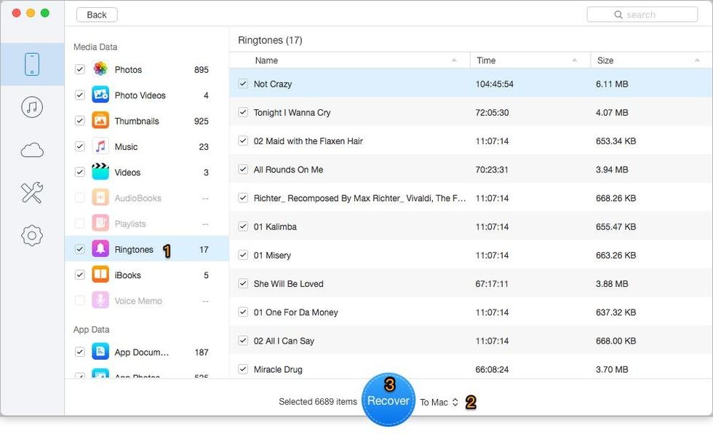Click the Back button
Screen dimensions: 713x434
(x=97, y=15)
